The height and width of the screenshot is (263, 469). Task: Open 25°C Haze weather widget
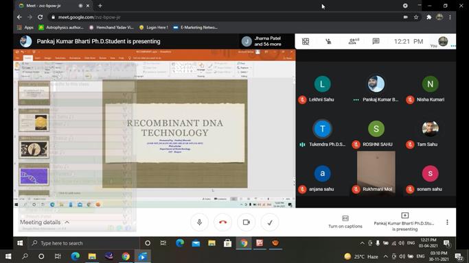(361, 256)
